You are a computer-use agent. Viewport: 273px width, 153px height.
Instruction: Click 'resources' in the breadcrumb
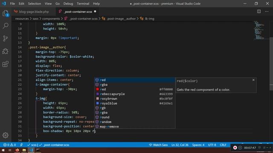click(x=22, y=19)
